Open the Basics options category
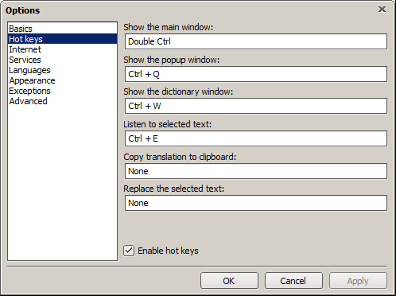The width and height of the screenshot is (396, 296). tap(62, 29)
